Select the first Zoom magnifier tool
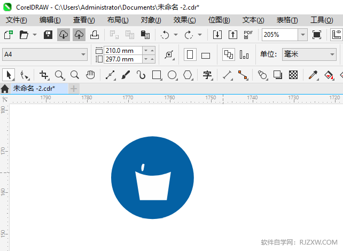Viewport: 343px width, 251px height. [60, 75]
